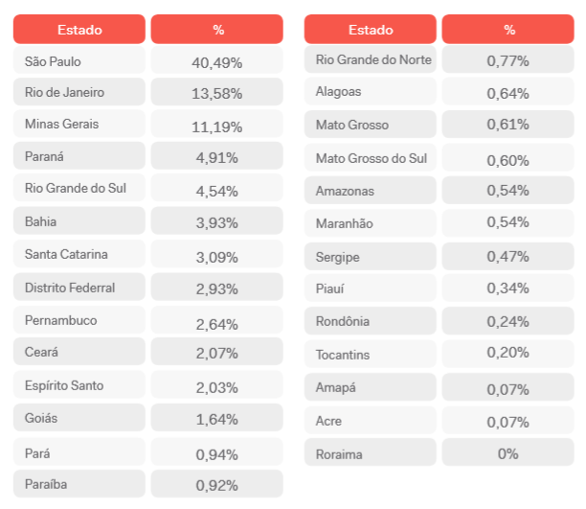Click the São Paulo state cell
586x509 pixels.
tap(79, 60)
